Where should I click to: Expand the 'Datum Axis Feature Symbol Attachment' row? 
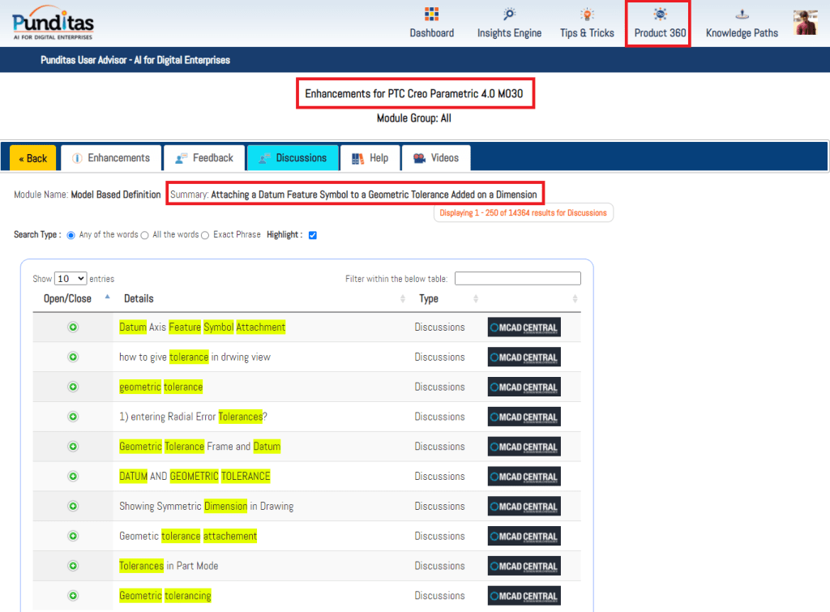coord(73,327)
